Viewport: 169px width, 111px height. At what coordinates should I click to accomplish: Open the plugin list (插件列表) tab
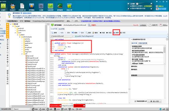click(x=134, y=43)
